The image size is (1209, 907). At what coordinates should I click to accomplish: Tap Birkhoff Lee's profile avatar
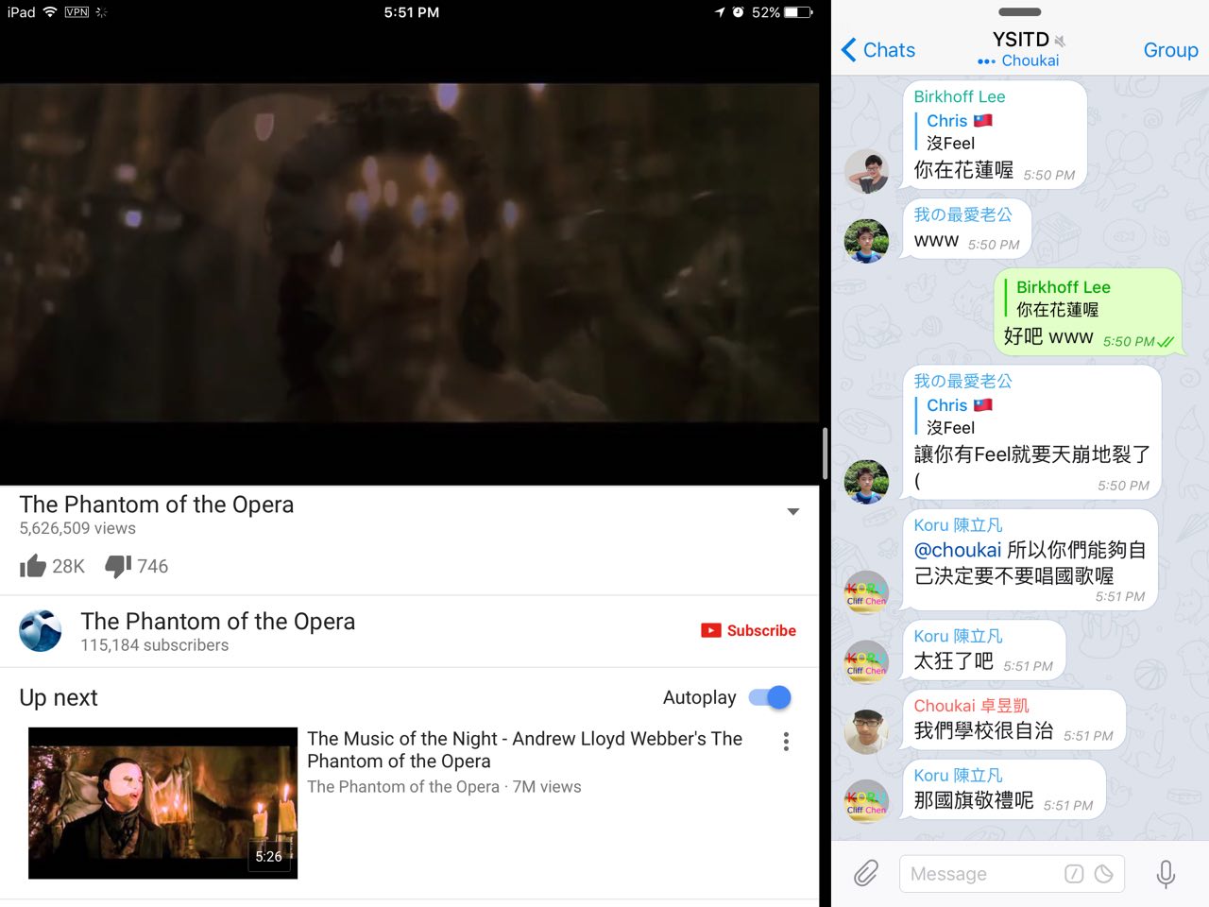(x=866, y=171)
